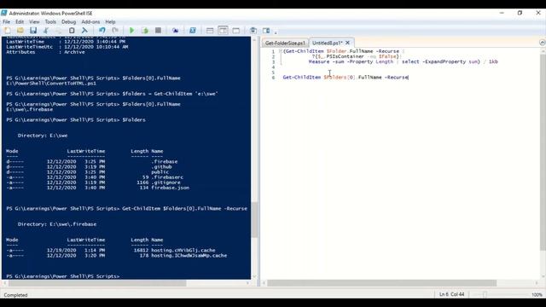The height and width of the screenshot is (307, 546).
Task: Collapse the code fold at line 1
Action: point(281,51)
